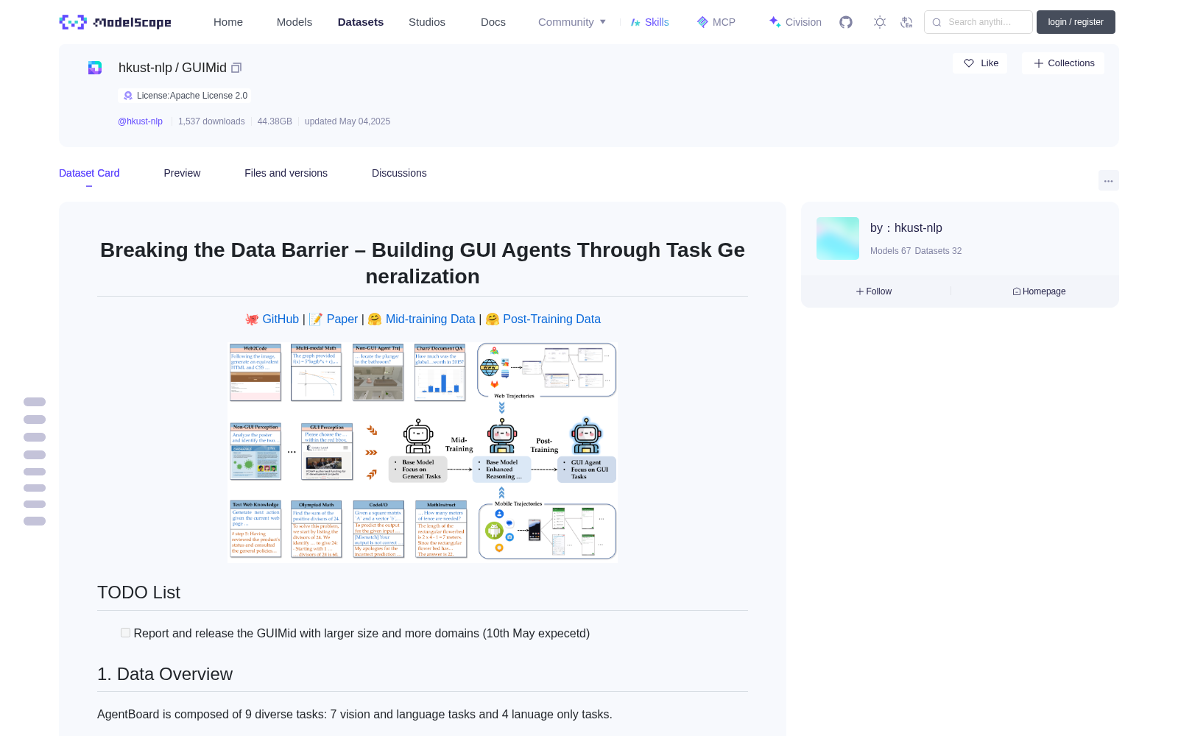The image size is (1178, 736).
Task: Switch to the Preview tab
Action: (182, 173)
